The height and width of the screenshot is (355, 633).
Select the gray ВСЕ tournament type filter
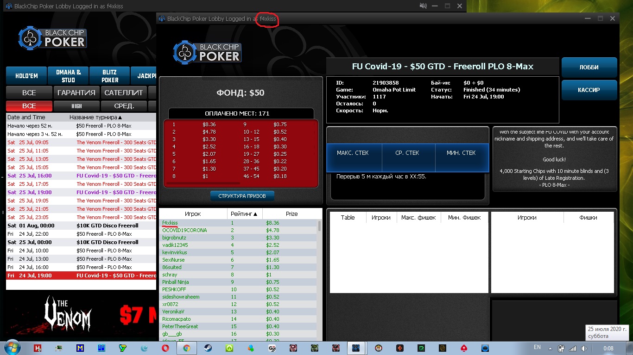click(x=29, y=92)
